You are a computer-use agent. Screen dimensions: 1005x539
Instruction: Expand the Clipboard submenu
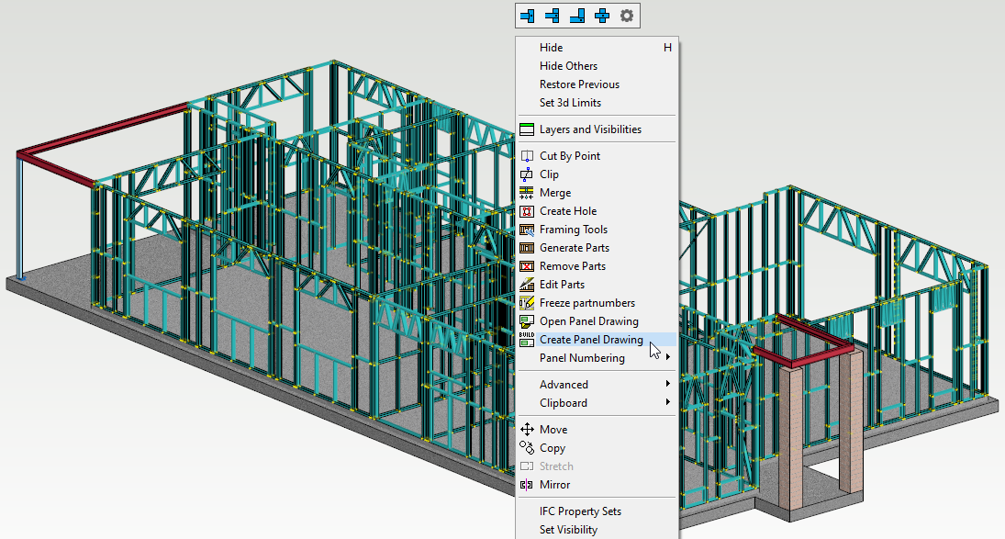click(563, 403)
